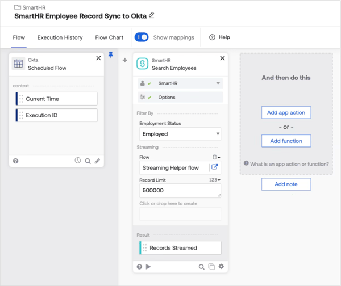Open the Streaming Helper flow external link icon
This screenshot has width=341, height=286.
pyautogui.click(x=214, y=167)
